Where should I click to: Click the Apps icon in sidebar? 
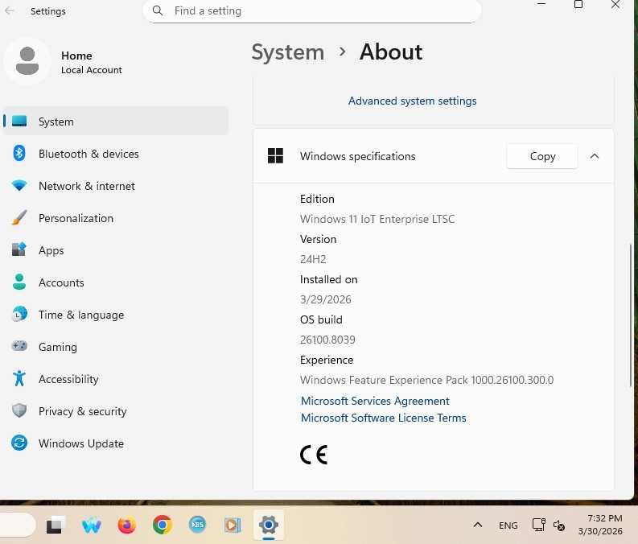pos(19,249)
